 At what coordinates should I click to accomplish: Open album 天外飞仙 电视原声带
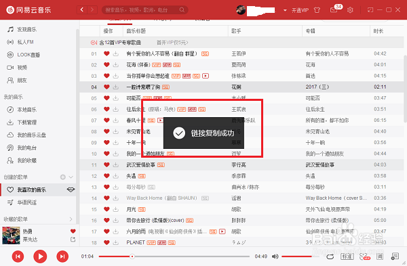point(328,209)
